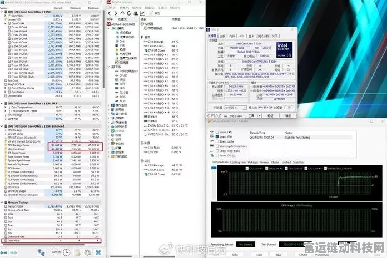
Task: Click Save in the stability test window
Action: point(279,255)
